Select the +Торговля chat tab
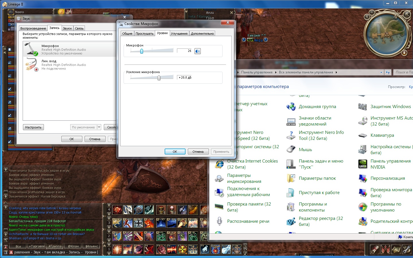The image size is (413, 258). (37, 246)
